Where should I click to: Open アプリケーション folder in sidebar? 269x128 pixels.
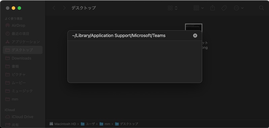click(x=23, y=42)
